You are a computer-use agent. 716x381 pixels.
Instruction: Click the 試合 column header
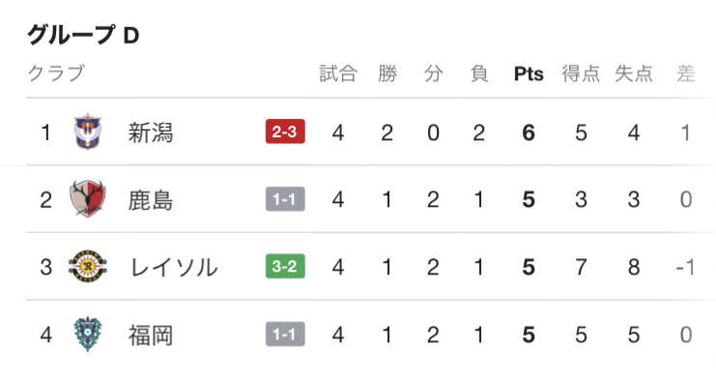(x=338, y=73)
